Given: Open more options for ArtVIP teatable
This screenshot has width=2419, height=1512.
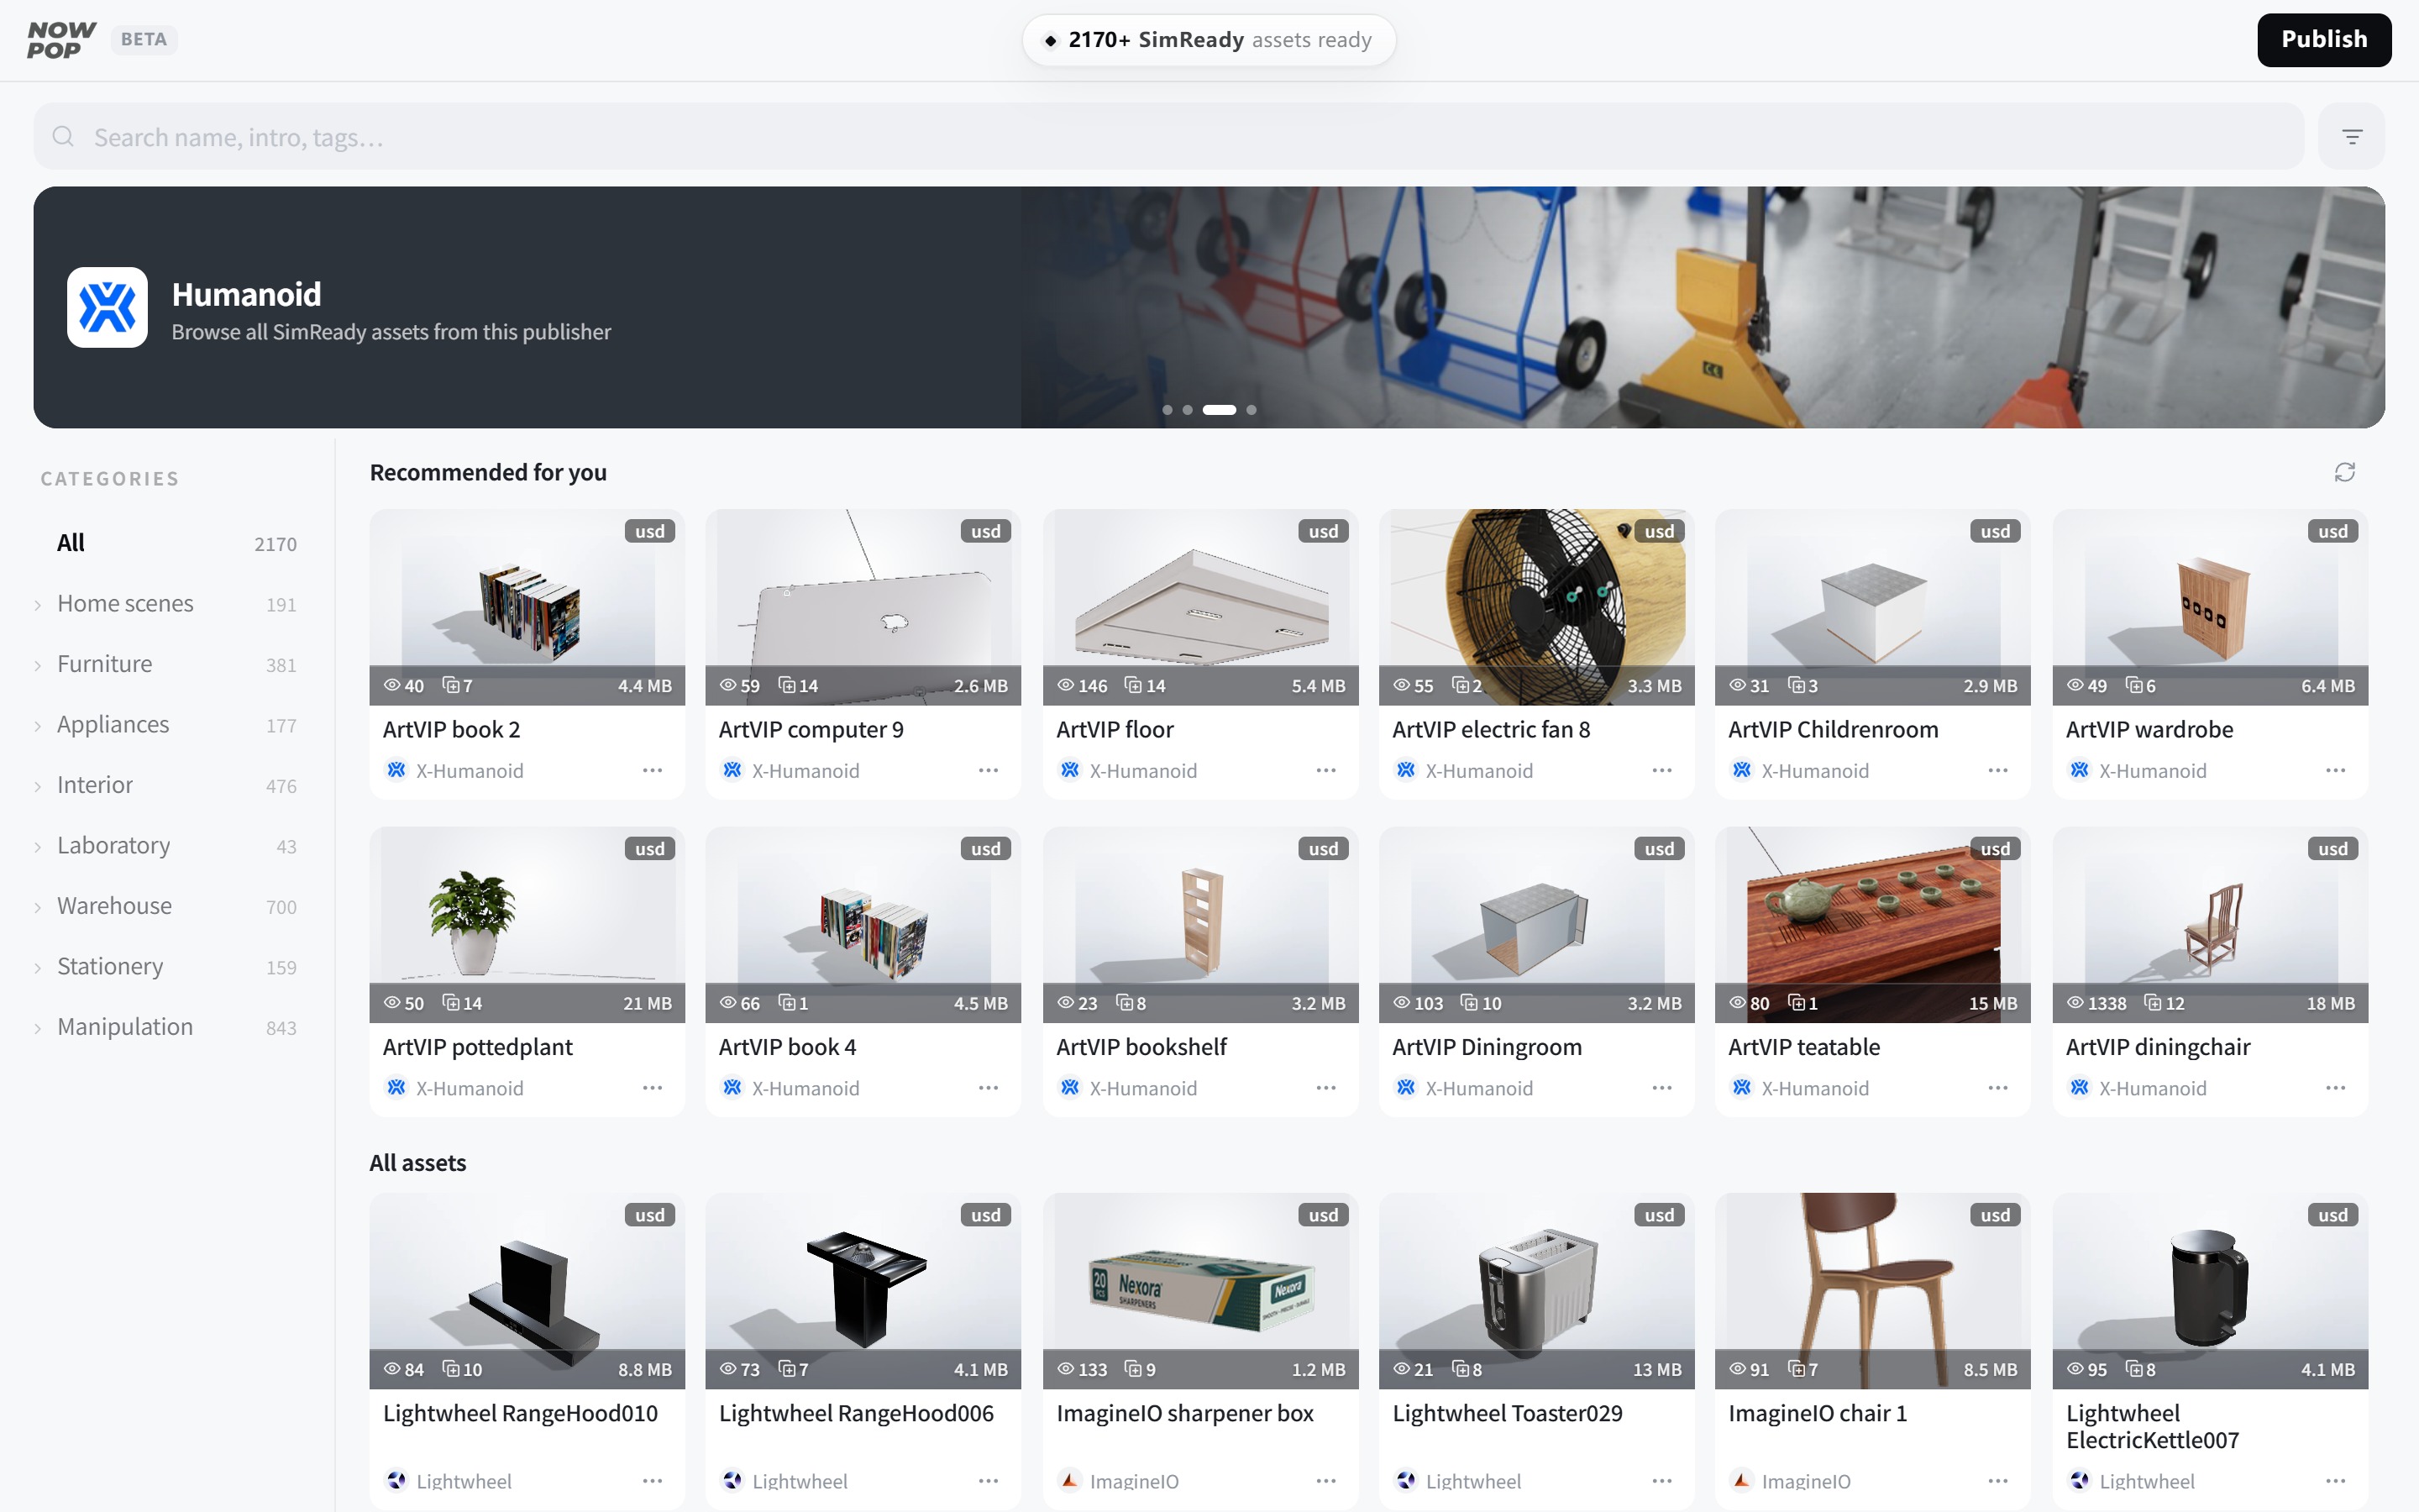Looking at the screenshot, I should (x=1997, y=1087).
